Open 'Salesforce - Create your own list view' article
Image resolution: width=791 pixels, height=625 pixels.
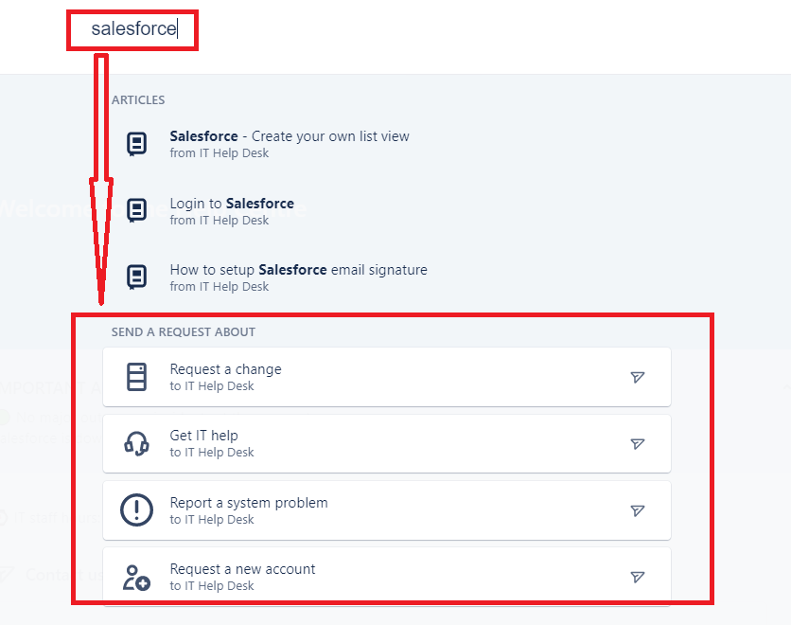tap(290, 136)
